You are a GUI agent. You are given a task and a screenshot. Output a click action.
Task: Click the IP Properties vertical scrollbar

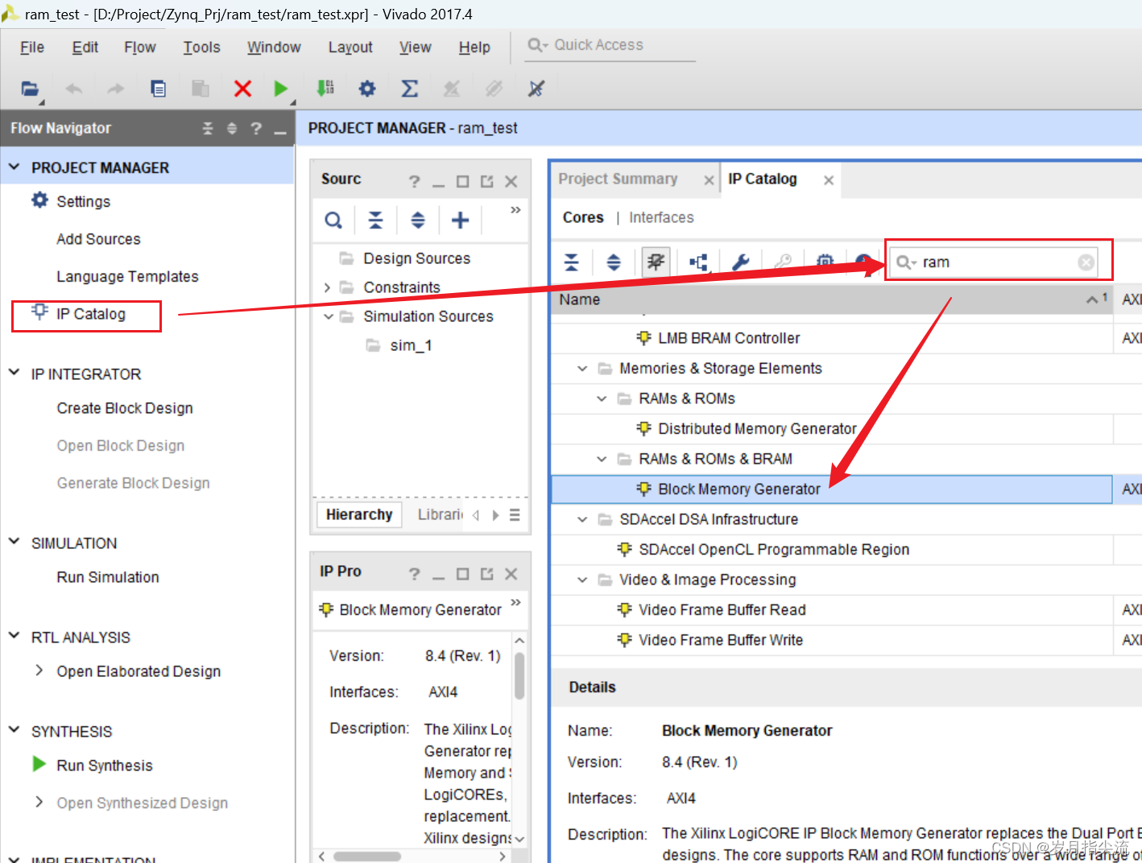519,675
